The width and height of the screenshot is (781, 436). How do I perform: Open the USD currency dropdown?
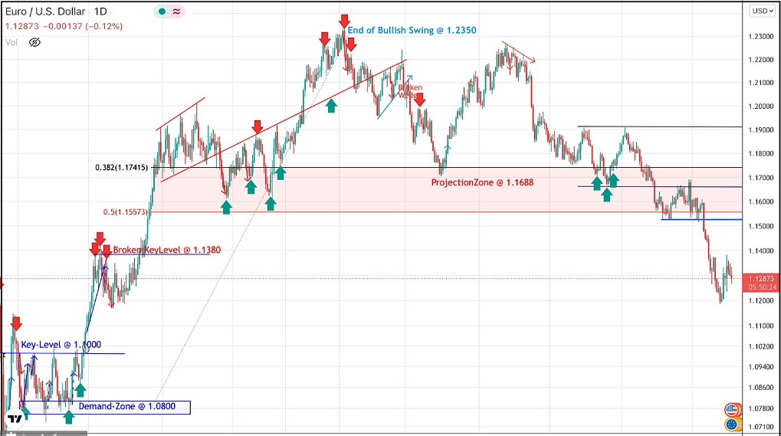760,11
